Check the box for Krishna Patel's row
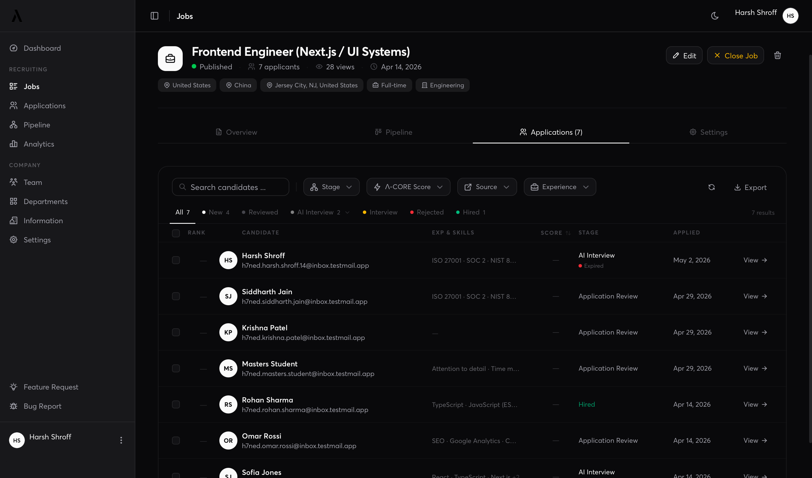Screen dimensions: 812x478 pyautogui.click(x=176, y=332)
